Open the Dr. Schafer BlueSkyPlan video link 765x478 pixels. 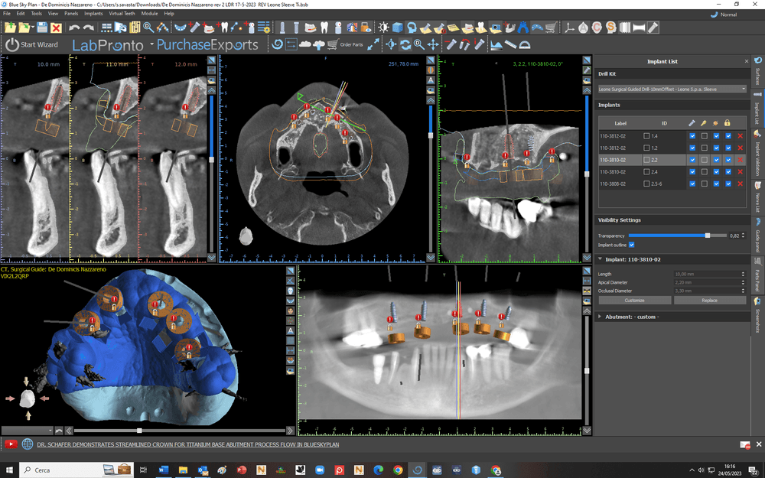pos(188,444)
